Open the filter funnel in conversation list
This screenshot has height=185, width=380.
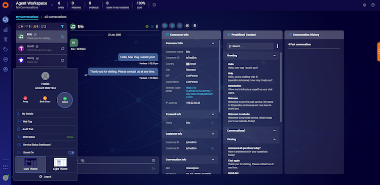click(x=62, y=26)
